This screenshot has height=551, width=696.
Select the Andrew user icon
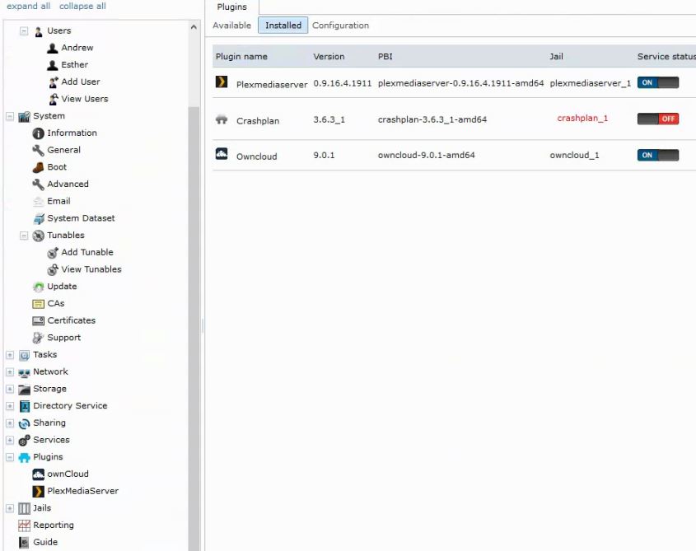pyautogui.click(x=53, y=48)
